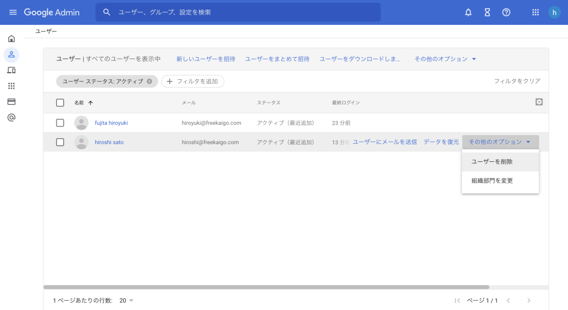Click the notifications bell icon
Viewport: 568px width, 310px height.
468,12
